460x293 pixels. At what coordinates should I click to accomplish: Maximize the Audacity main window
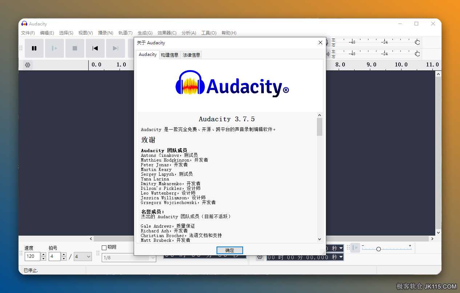pos(416,24)
